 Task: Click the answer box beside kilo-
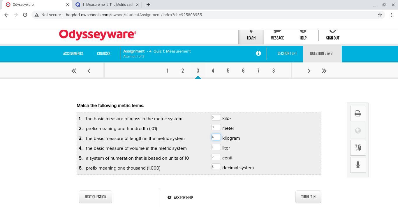pyautogui.click(x=216, y=118)
